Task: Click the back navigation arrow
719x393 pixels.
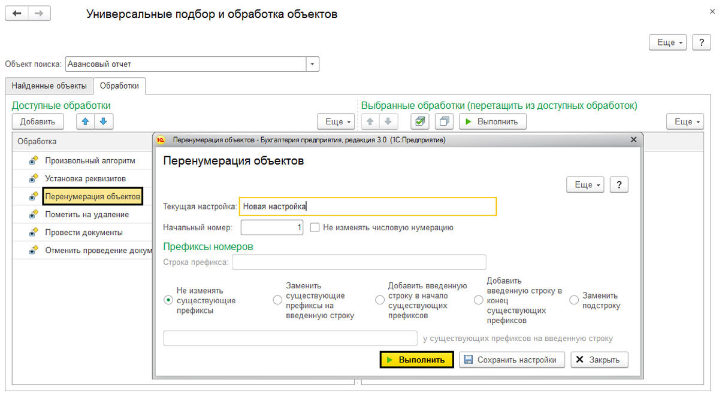Action: pos(17,13)
